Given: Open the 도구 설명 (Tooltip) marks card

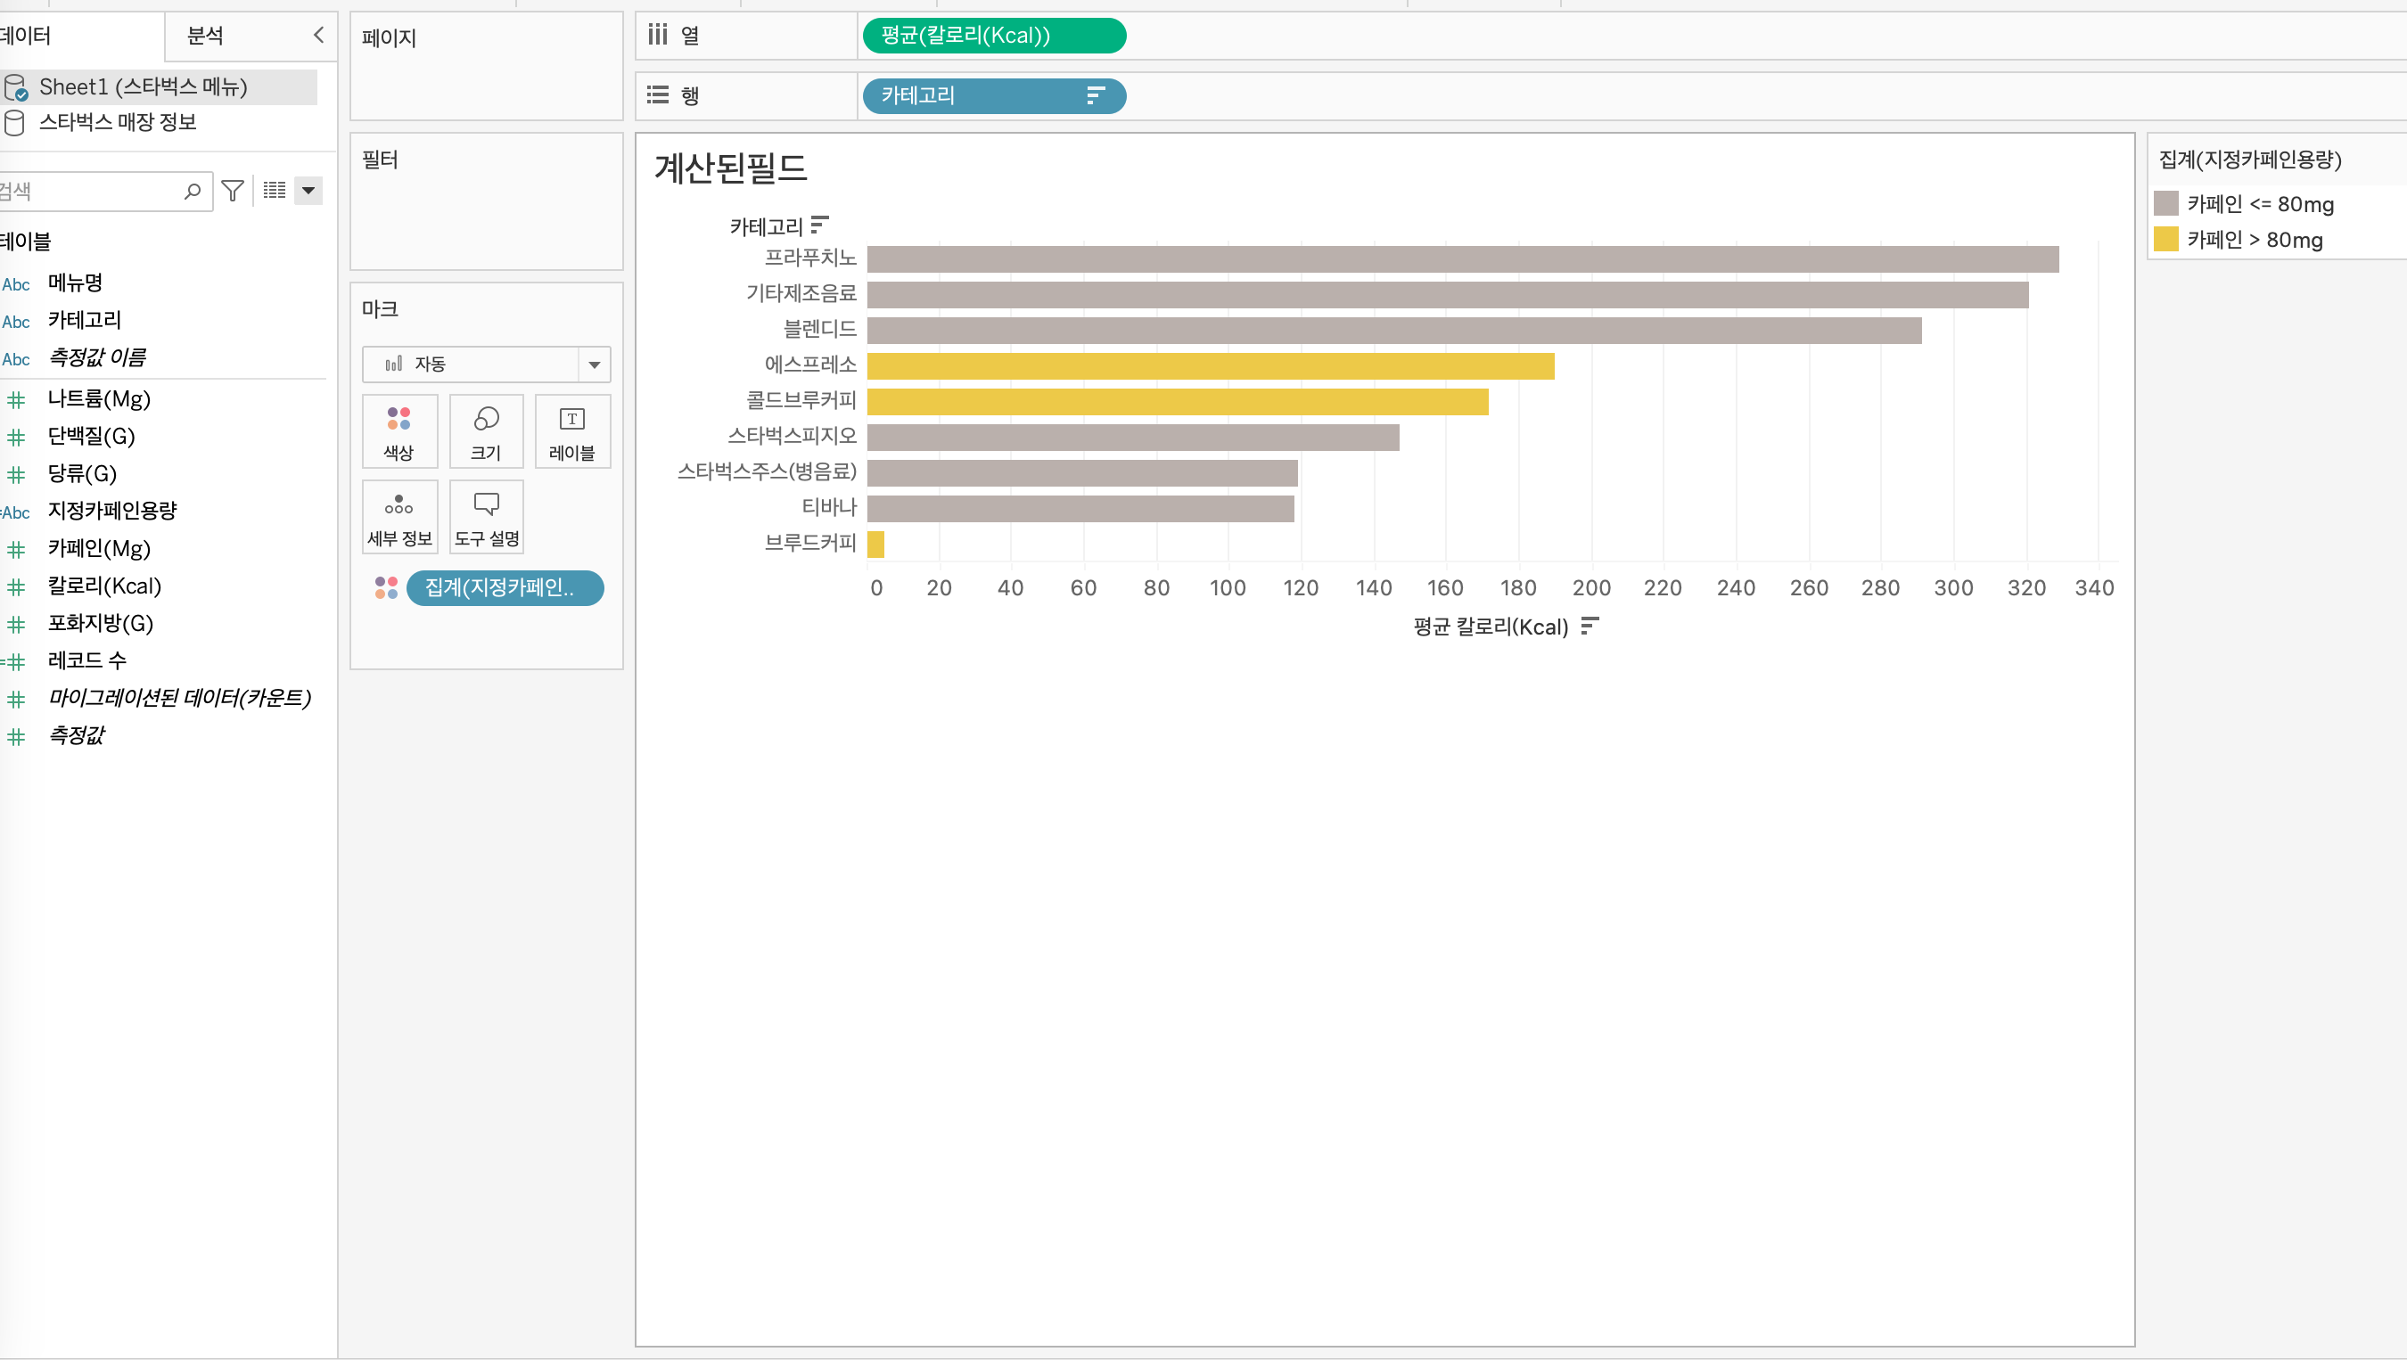Looking at the screenshot, I should (486, 518).
